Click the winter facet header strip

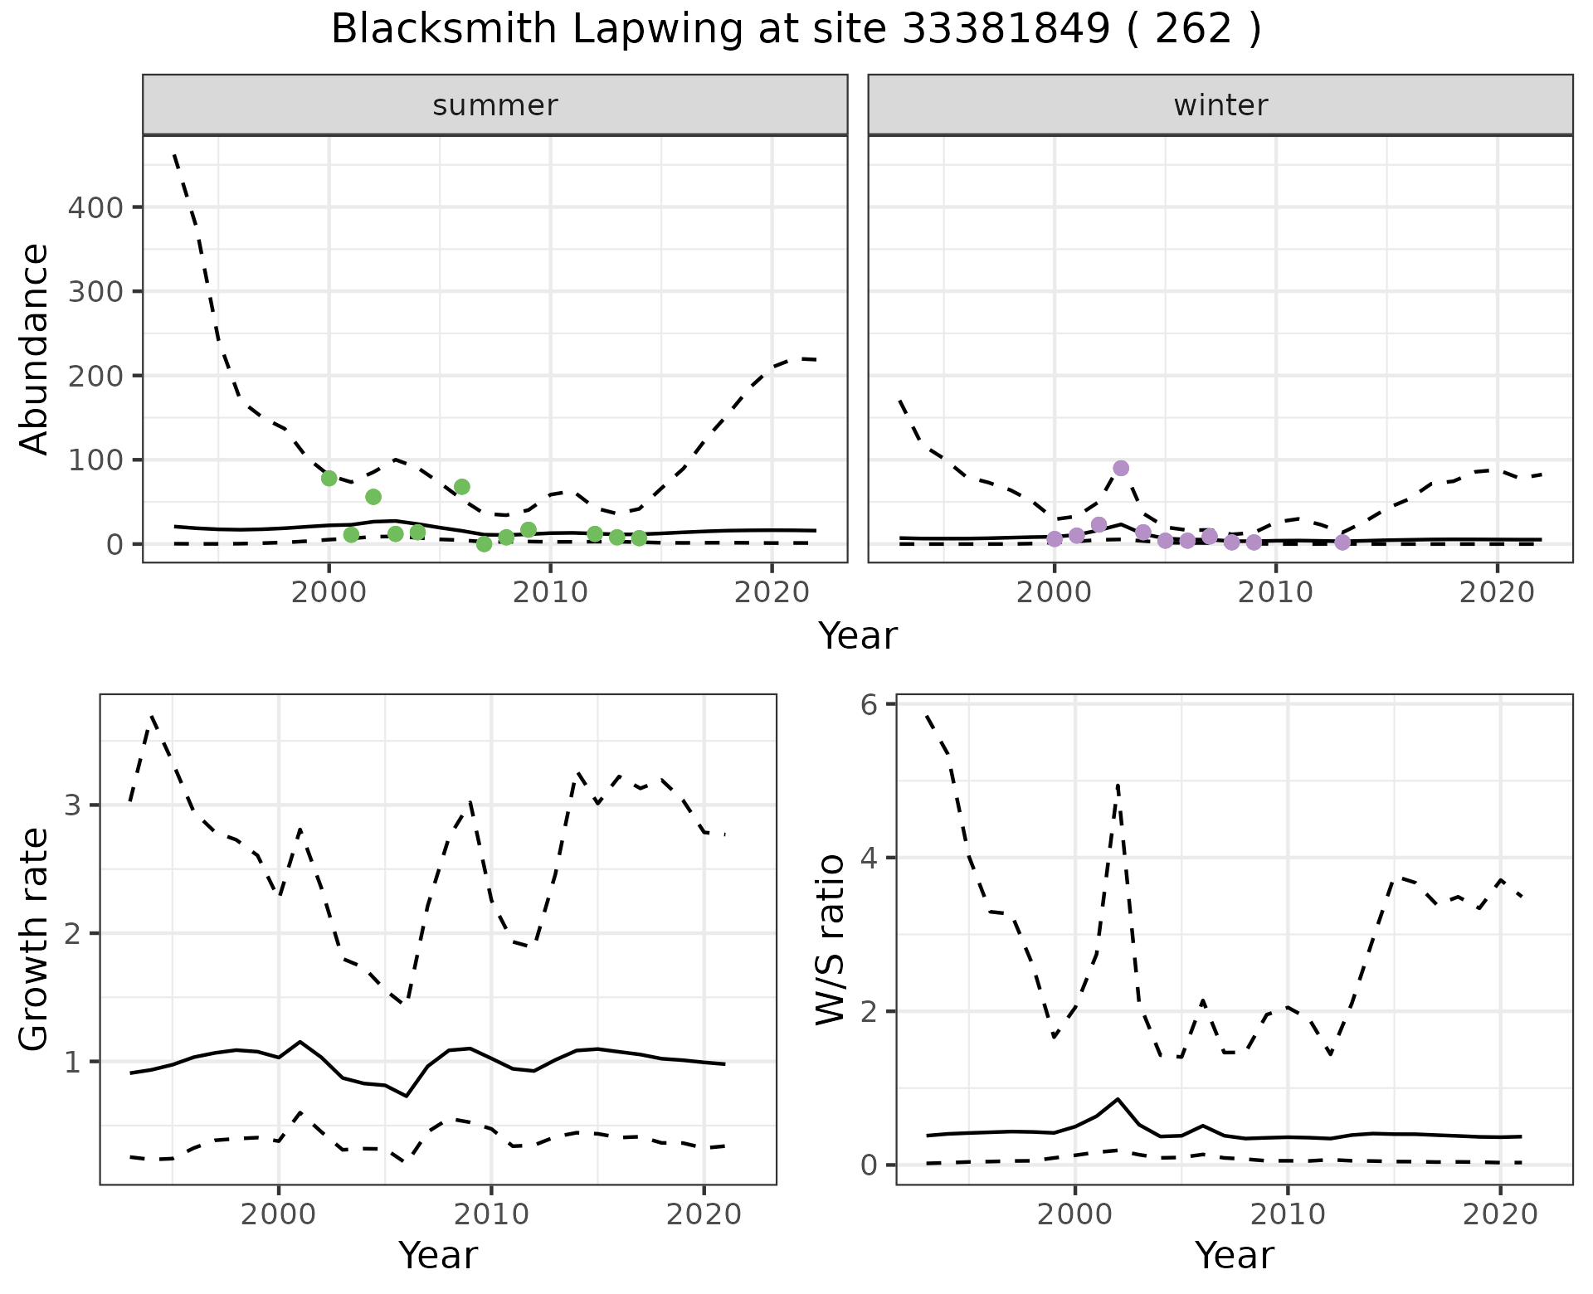(x=1220, y=105)
